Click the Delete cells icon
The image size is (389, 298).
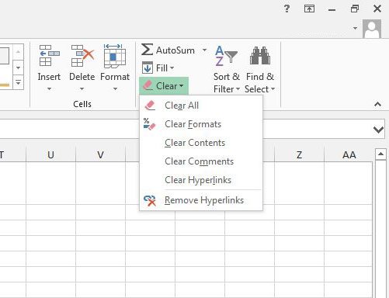(82, 55)
